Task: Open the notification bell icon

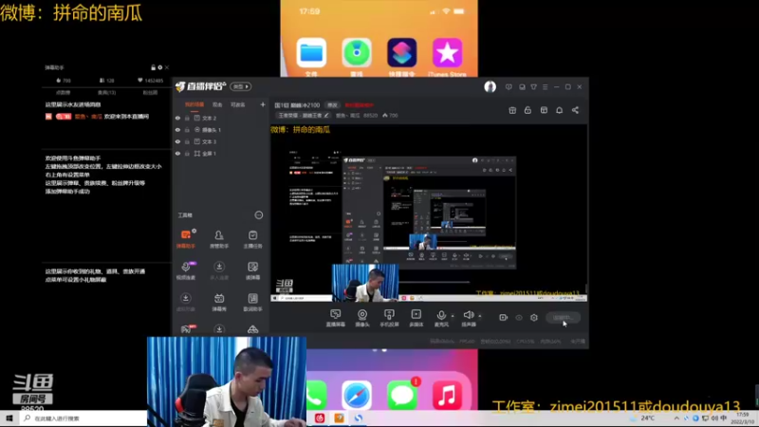Action: pyautogui.click(x=559, y=110)
